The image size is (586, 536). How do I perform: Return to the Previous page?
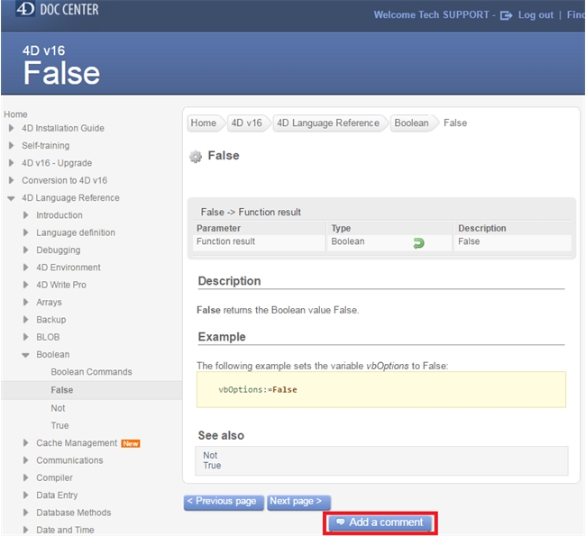[x=224, y=502]
